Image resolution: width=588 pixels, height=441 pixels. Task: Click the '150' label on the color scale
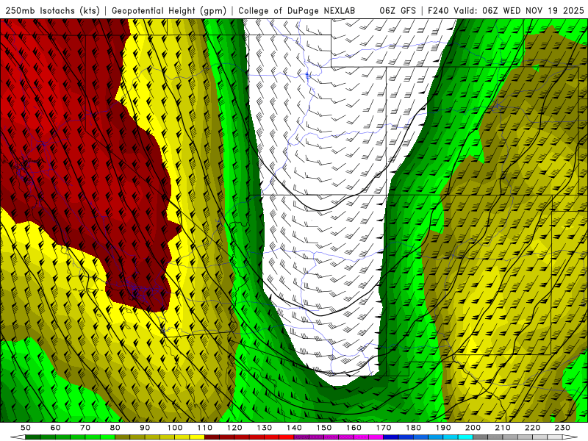(x=324, y=428)
